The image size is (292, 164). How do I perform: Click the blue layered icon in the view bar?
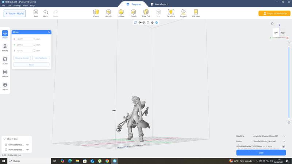(x=157, y=23)
